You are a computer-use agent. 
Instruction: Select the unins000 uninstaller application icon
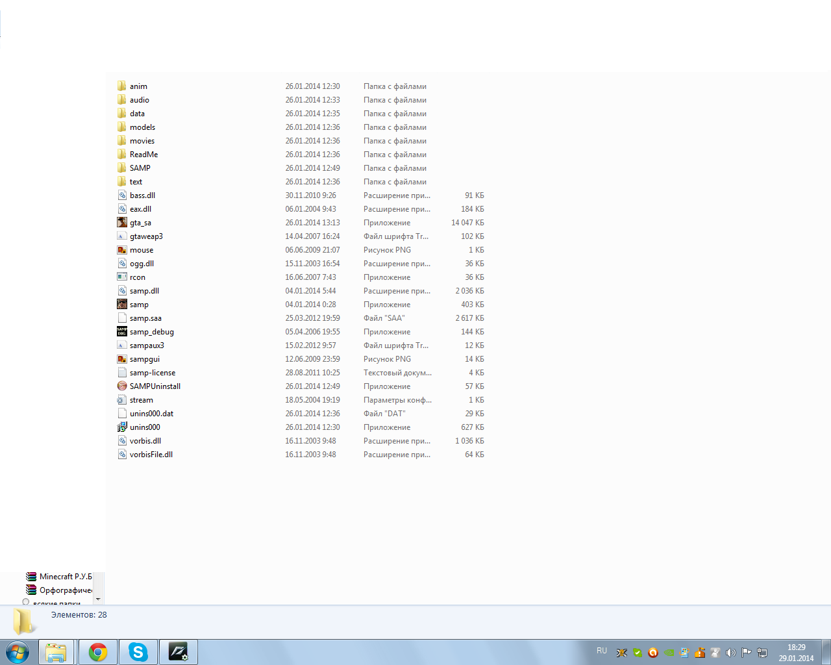[x=122, y=427]
